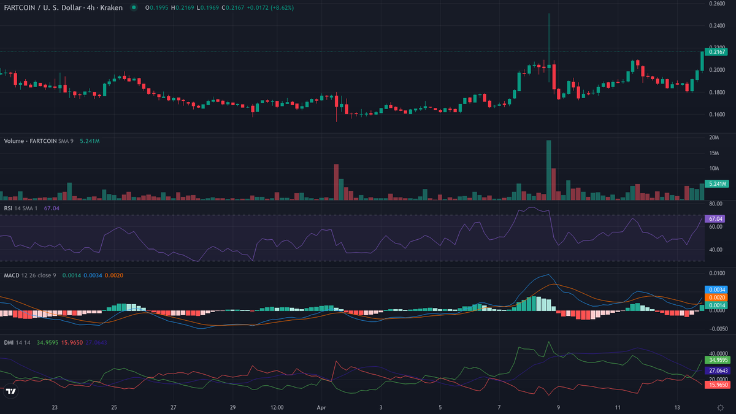Image resolution: width=736 pixels, height=414 pixels.
Task: Click the 0.1600 price axis label
Action: coord(717,114)
